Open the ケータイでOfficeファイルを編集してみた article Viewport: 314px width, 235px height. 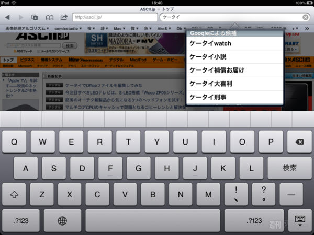click(104, 85)
